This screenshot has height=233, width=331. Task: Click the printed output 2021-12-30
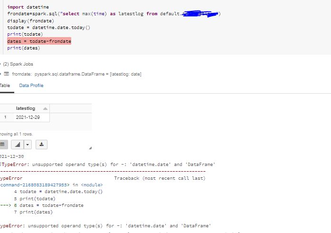pyautogui.click(x=12, y=156)
